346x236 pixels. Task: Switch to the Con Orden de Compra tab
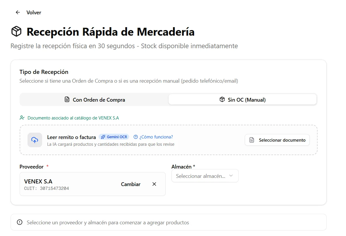coord(95,100)
